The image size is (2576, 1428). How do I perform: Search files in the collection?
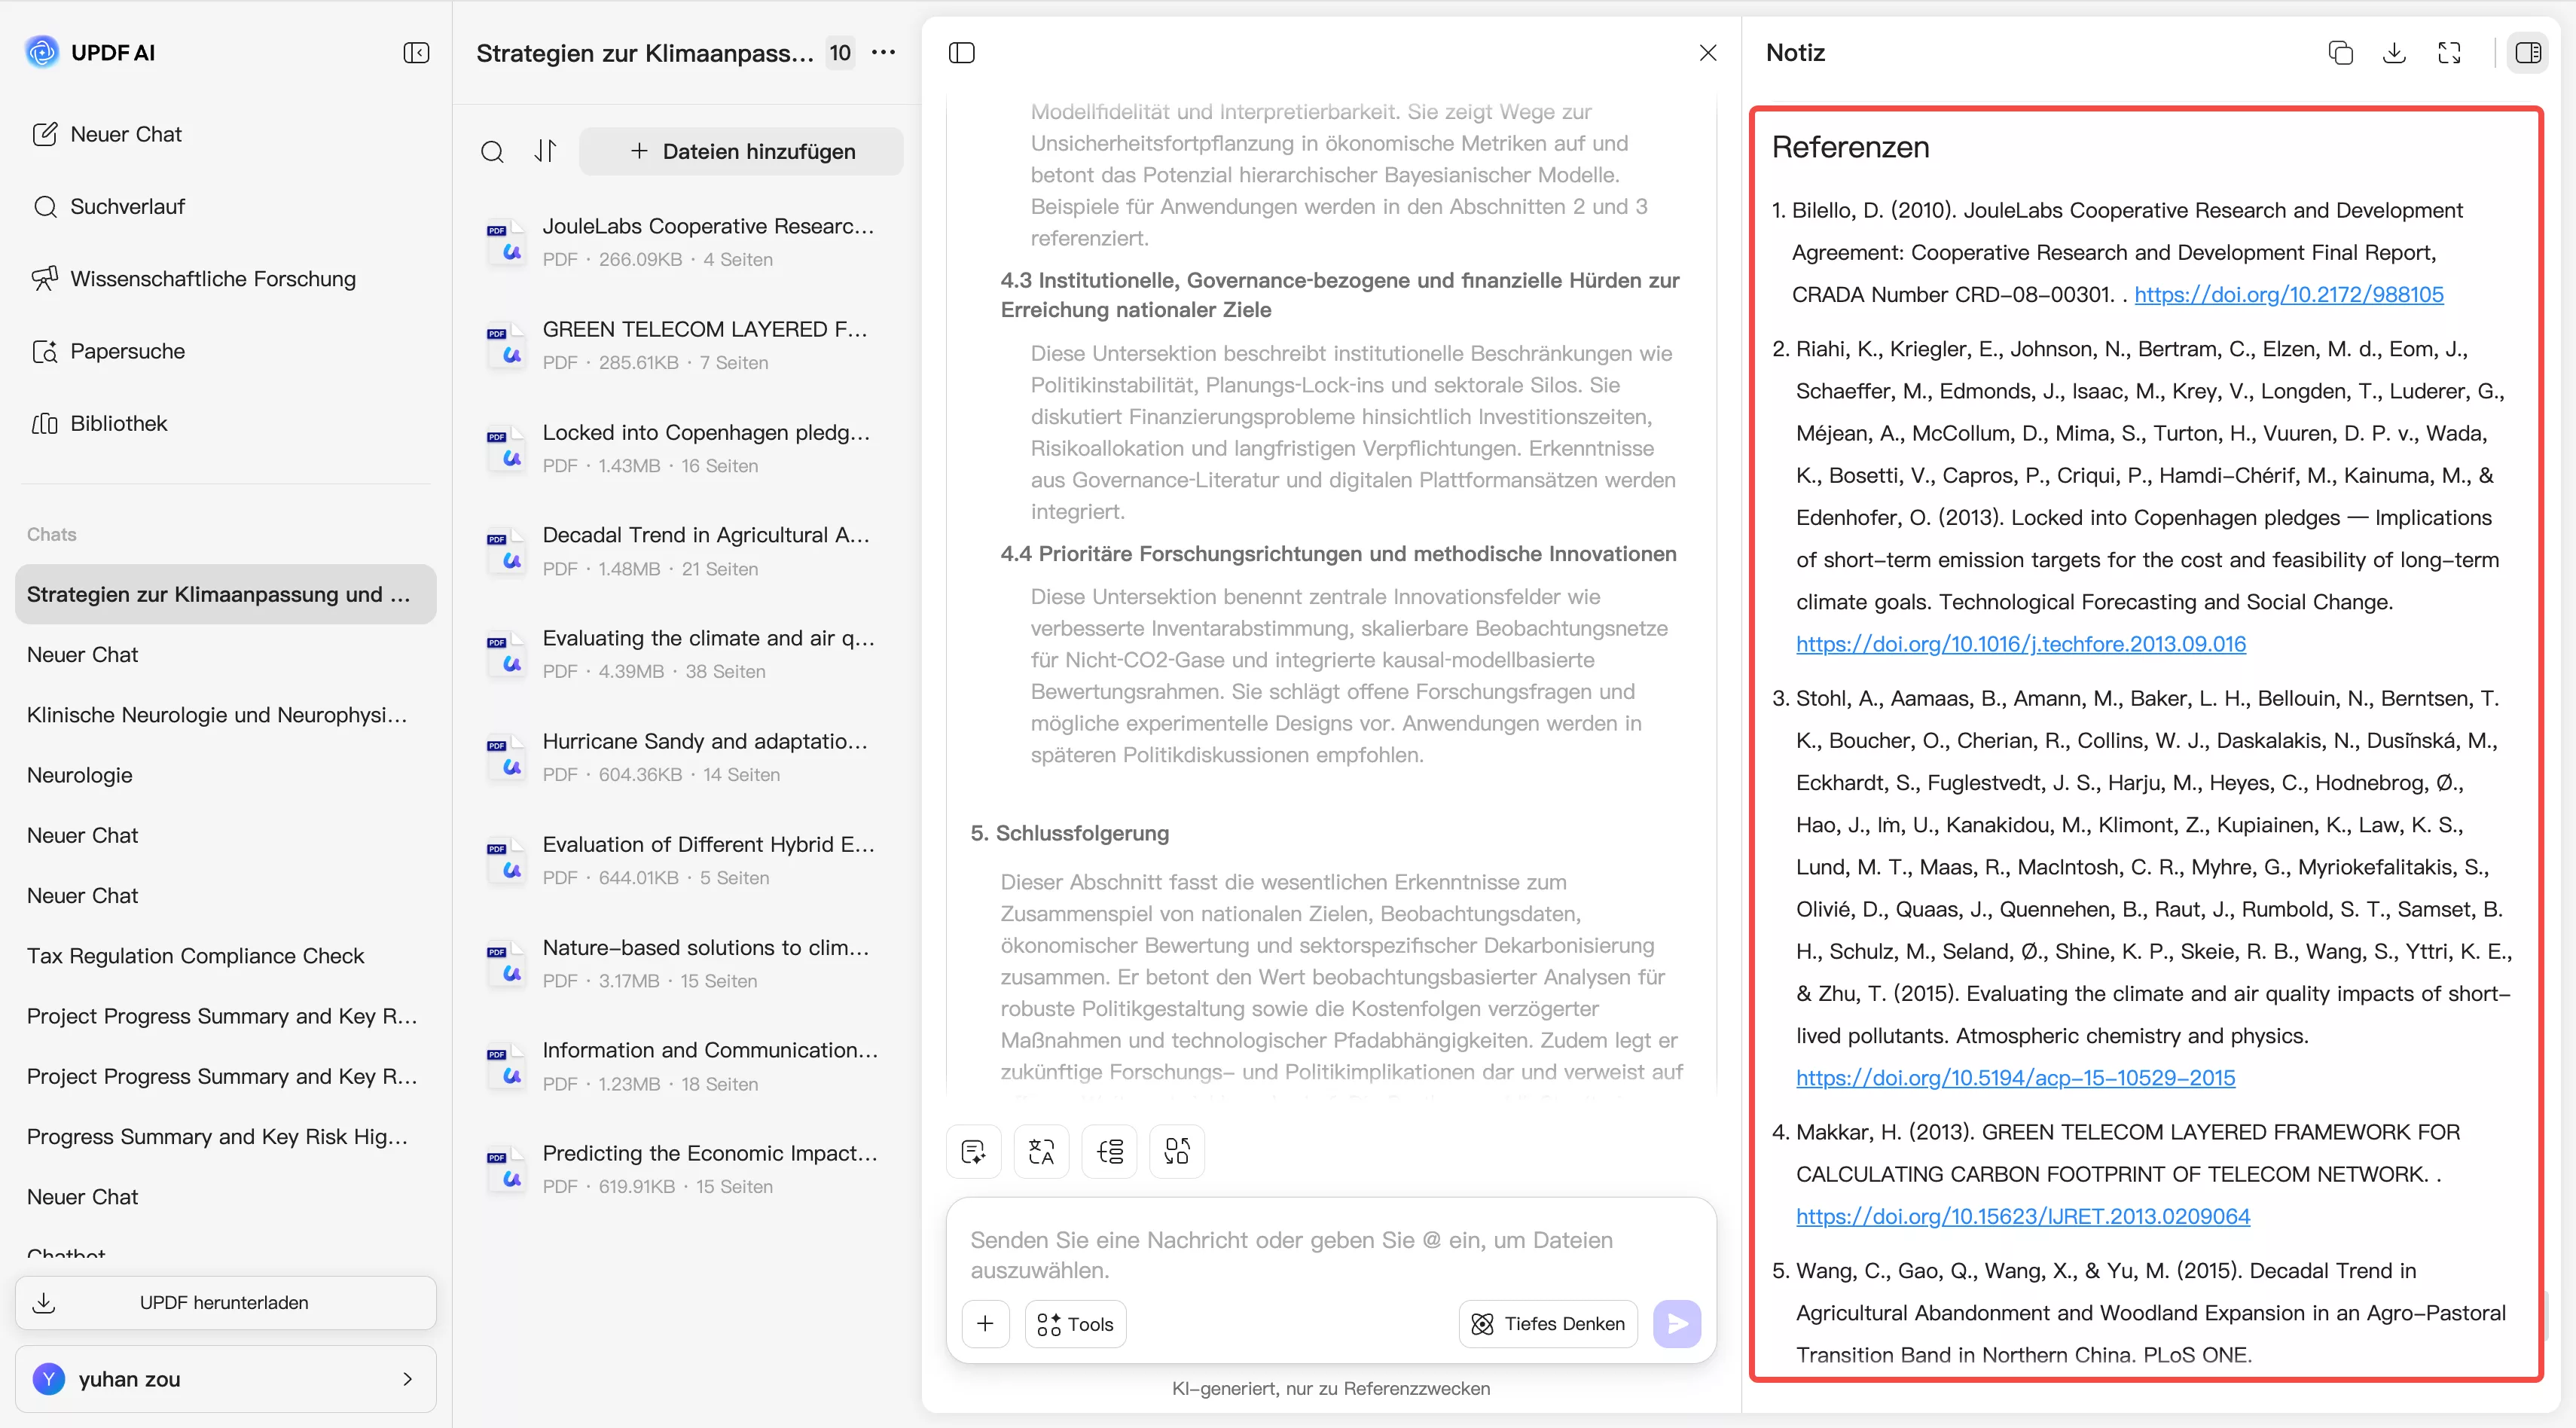(x=492, y=152)
